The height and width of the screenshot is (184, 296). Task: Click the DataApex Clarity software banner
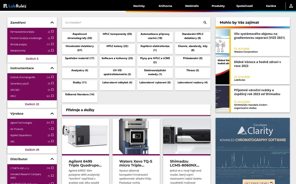(x=253, y=151)
